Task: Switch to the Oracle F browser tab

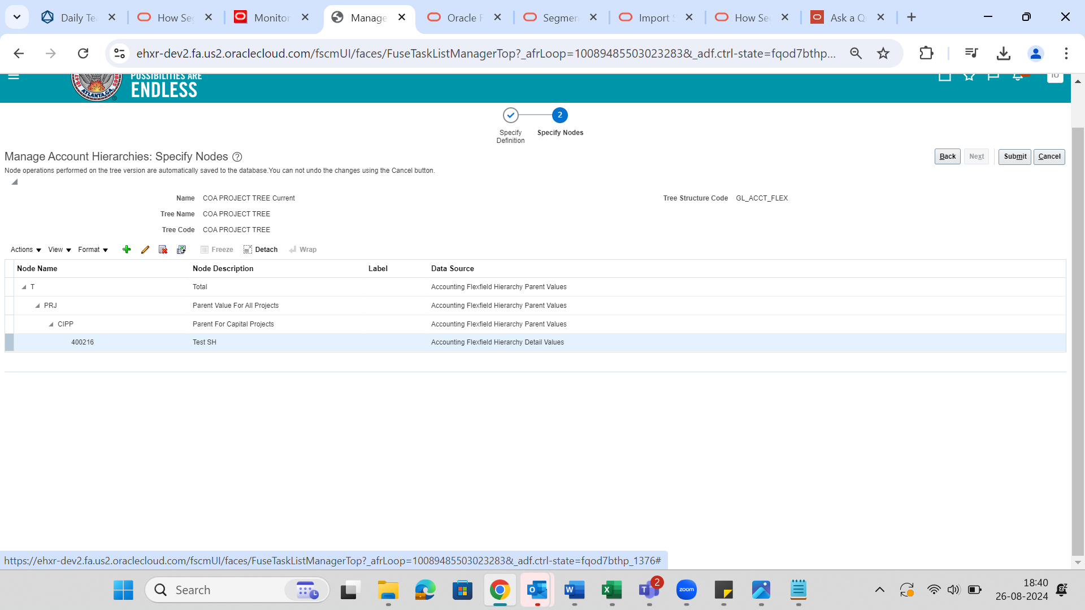Action: (x=465, y=18)
